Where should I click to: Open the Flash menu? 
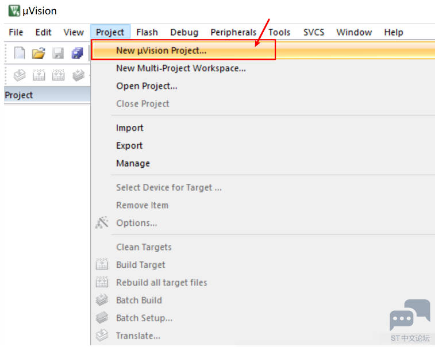147,32
